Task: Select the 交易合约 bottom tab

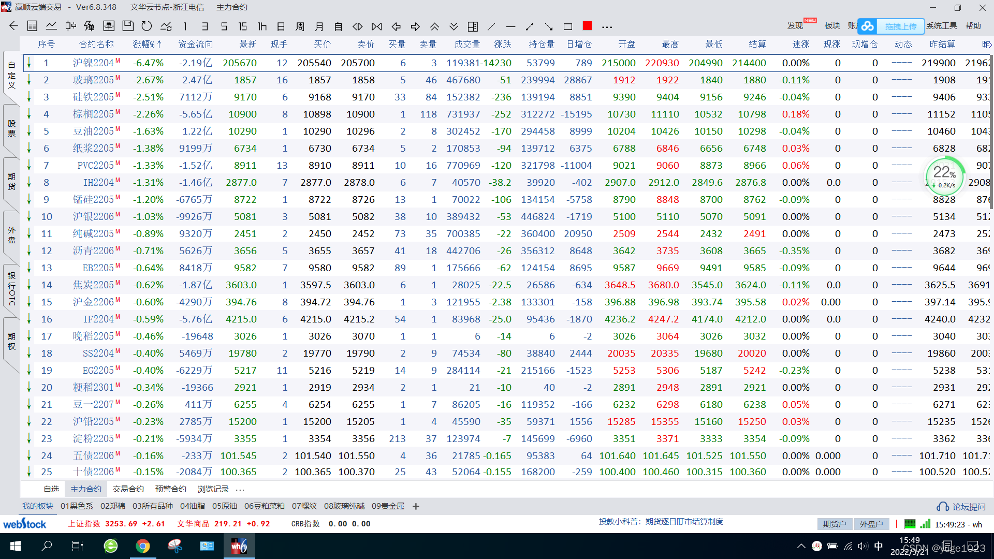Action: [128, 489]
